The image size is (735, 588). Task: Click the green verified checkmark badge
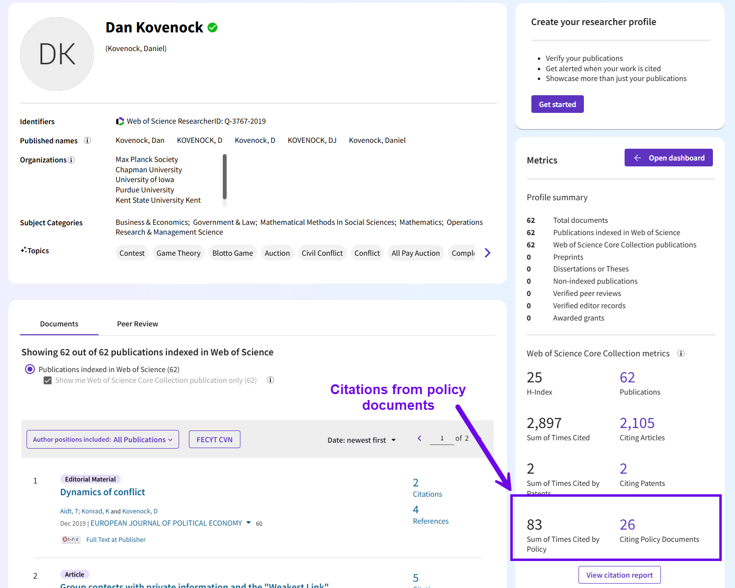click(x=212, y=28)
